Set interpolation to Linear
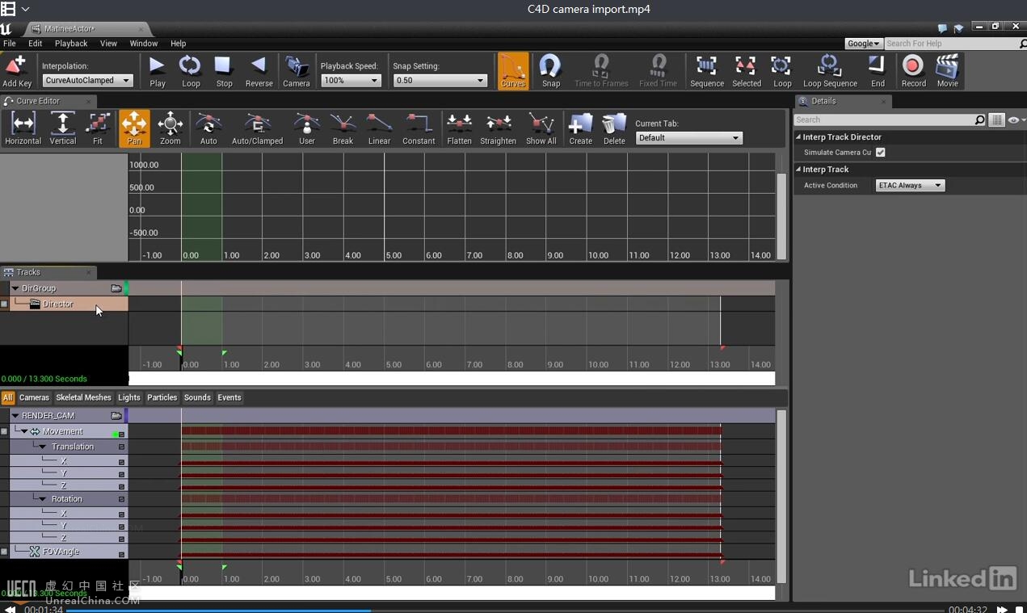The width and height of the screenshot is (1027, 613). (379, 129)
